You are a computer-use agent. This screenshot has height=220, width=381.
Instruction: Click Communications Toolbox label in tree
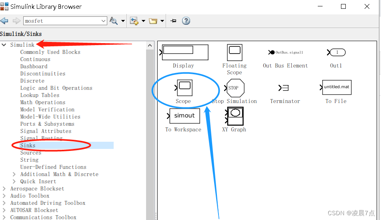43,217
